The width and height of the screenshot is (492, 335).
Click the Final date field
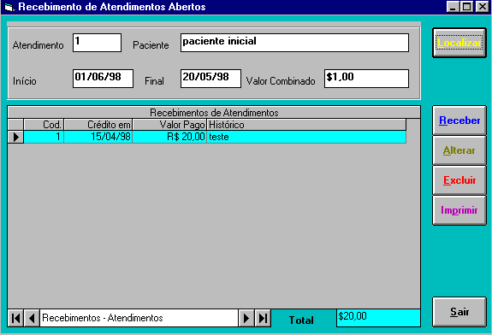[210, 79]
